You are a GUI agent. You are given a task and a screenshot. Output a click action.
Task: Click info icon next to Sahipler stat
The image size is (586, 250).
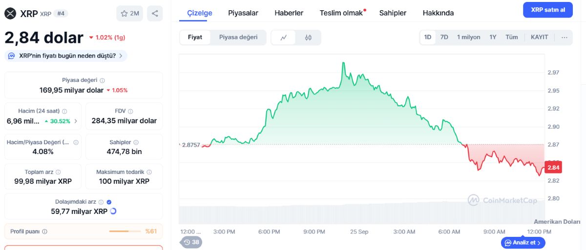point(136,143)
